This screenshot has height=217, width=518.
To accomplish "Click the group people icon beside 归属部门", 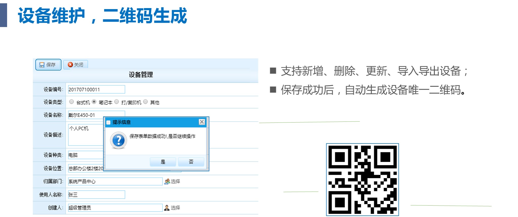I will tap(167, 181).
